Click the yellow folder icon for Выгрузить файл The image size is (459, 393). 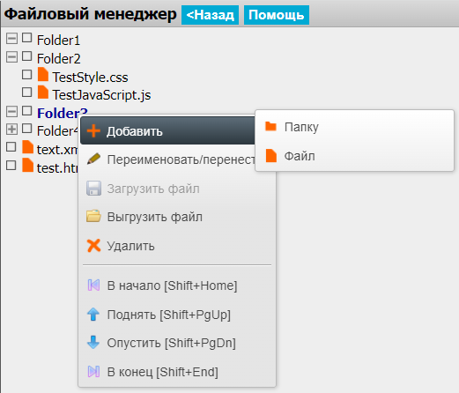click(x=93, y=216)
